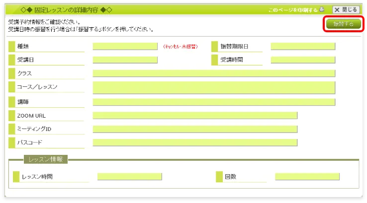Click the パスコード value field
Viewport: 367px width, 203px height.
coord(195,142)
